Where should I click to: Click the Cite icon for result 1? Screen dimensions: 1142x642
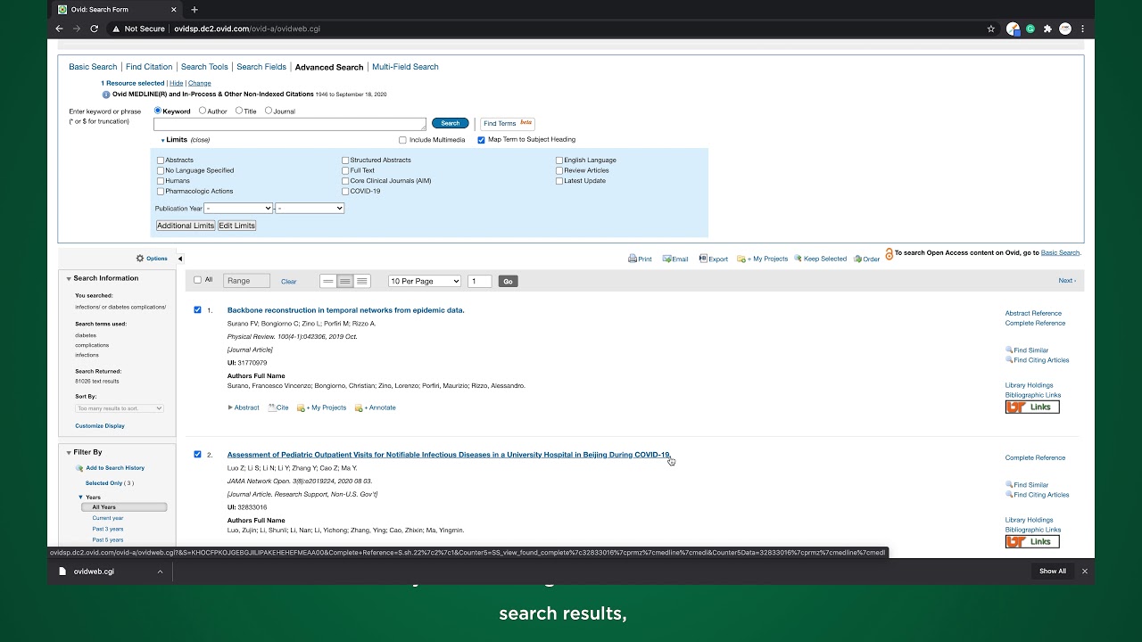click(x=272, y=407)
